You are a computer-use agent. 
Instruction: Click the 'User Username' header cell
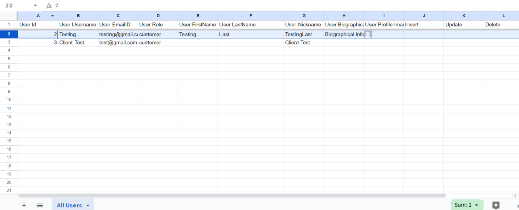tap(78, 25)
